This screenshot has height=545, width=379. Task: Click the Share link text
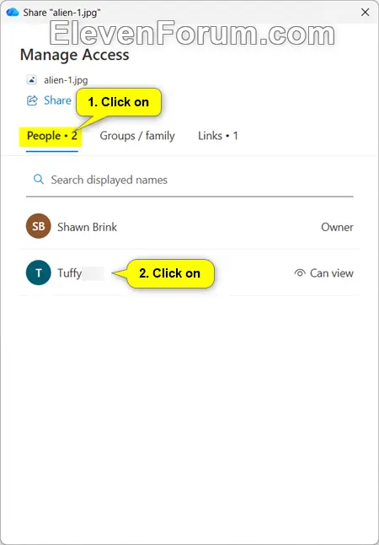57,100
